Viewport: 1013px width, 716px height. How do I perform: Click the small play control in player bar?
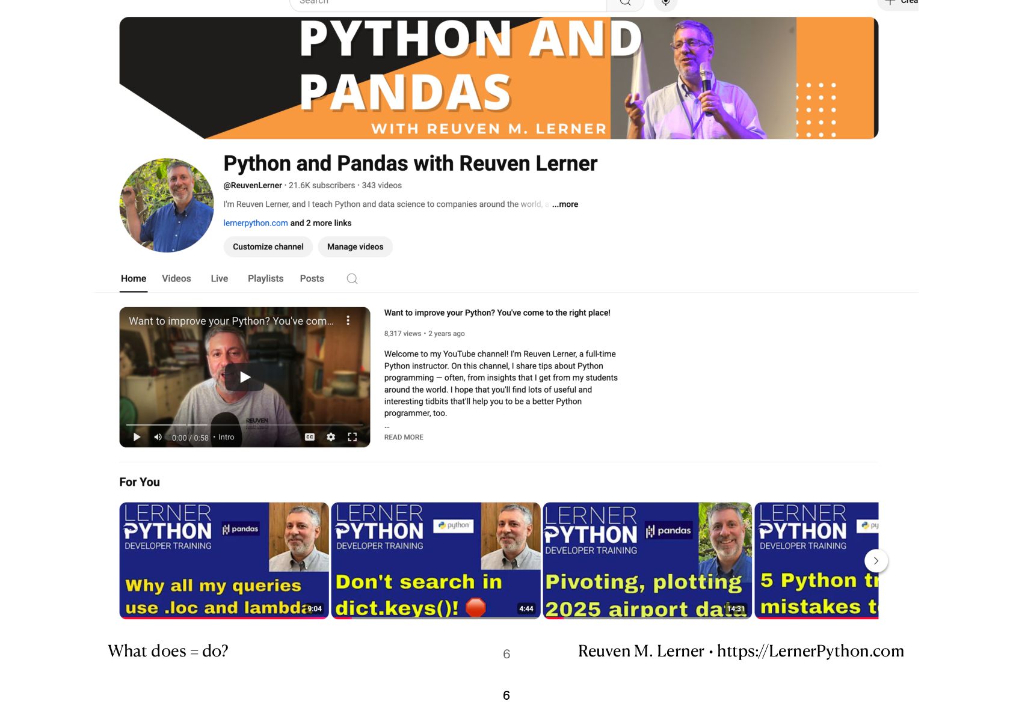(x=137, y=437)
